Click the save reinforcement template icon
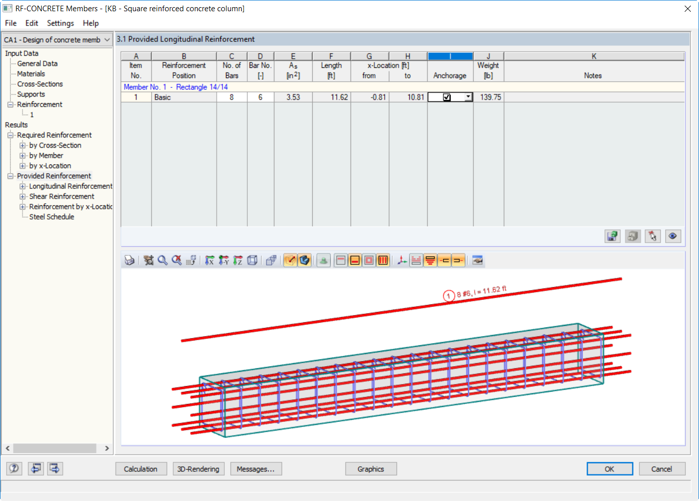The height and width of the screenshot is (501, 699). (612, 236)
